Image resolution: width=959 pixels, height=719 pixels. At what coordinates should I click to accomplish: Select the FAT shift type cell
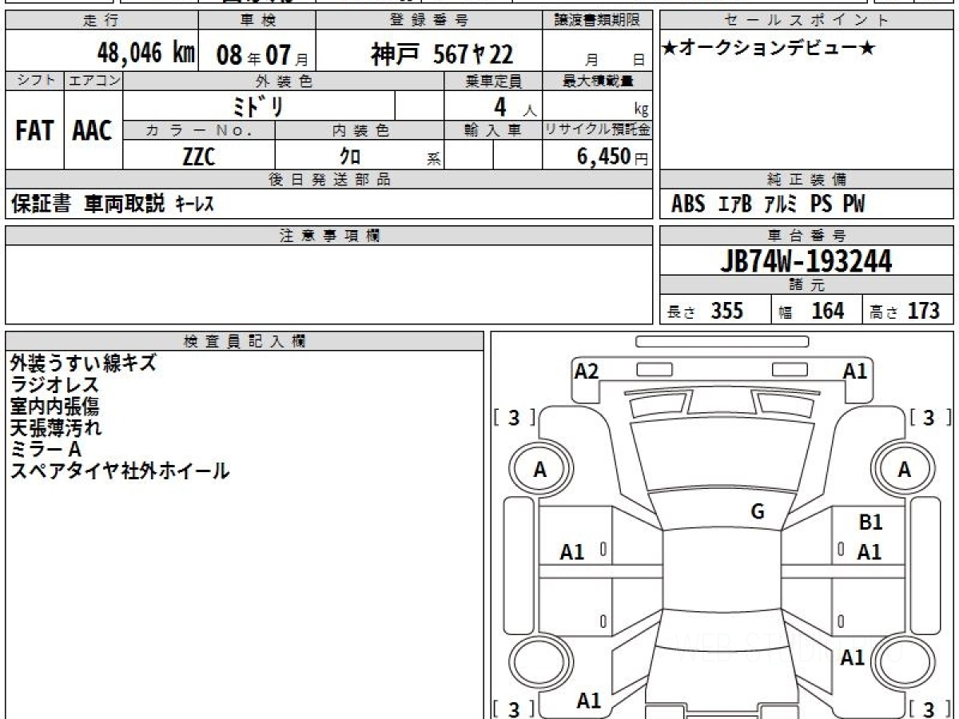coord(34,130)
